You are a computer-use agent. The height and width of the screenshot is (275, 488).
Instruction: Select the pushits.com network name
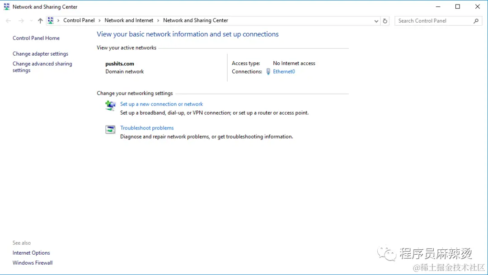click(120, 64)
